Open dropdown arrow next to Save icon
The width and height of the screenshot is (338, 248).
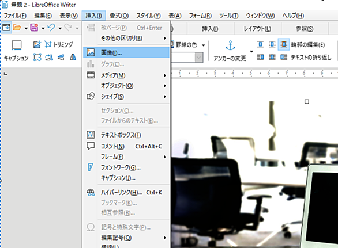pos(43,28)
